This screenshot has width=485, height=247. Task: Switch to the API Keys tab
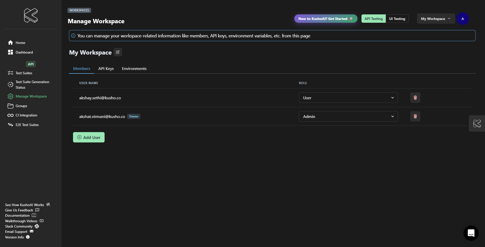106,69
